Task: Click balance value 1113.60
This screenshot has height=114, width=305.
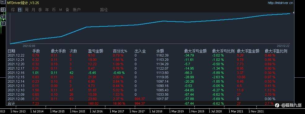Action: point(162,73)
